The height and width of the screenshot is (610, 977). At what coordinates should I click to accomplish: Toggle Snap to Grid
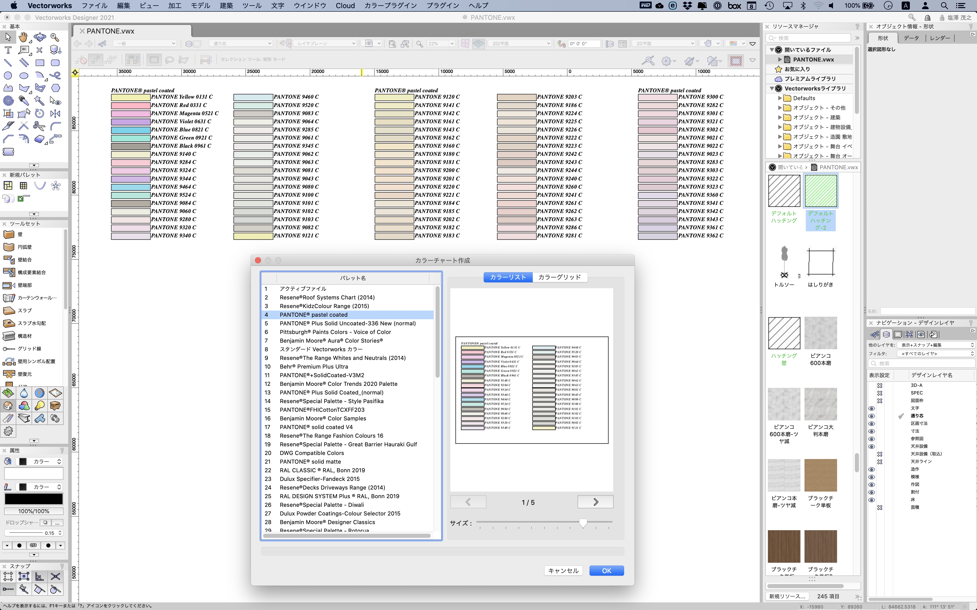point(8,576)
